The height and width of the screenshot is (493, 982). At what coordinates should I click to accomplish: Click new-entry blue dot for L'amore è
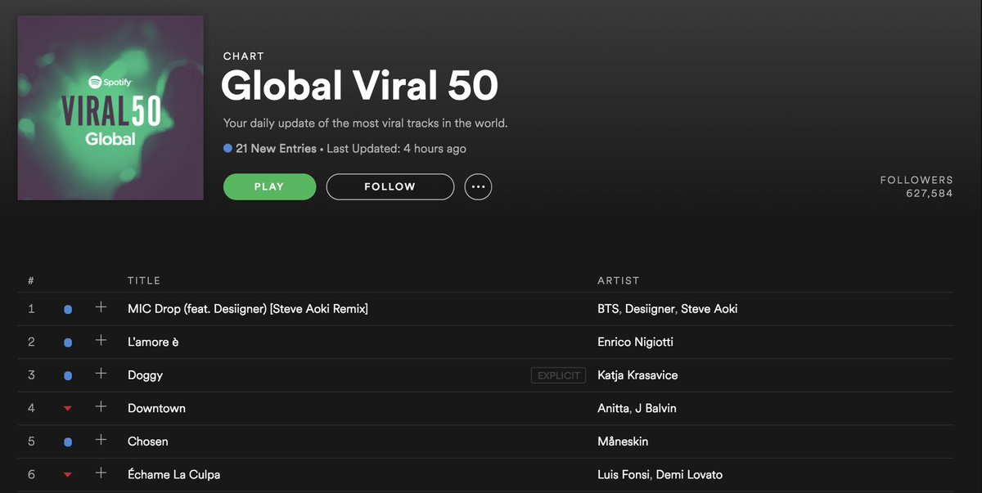[68, 343]
